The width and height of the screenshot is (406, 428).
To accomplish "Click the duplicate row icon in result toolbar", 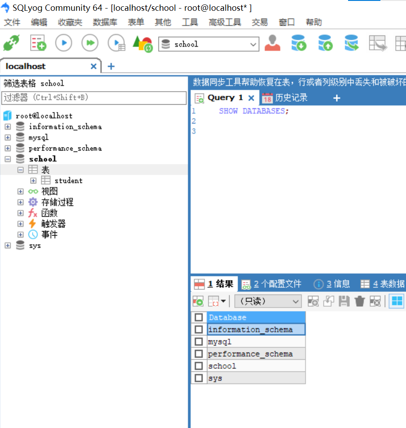I will 329,301.
